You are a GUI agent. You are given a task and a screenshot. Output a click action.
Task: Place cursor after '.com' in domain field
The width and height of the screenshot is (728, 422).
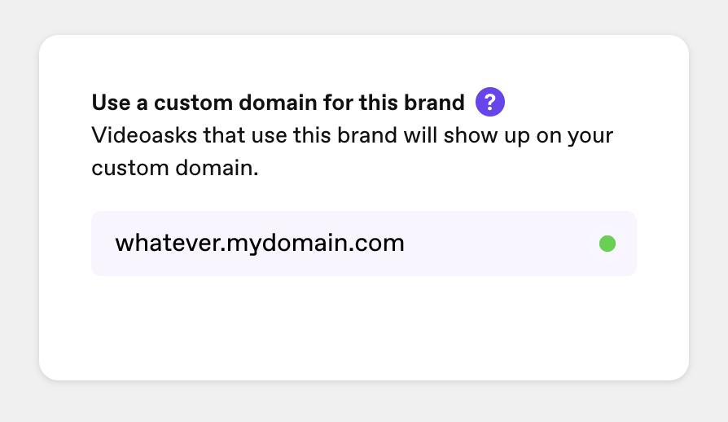pos(406,244)
